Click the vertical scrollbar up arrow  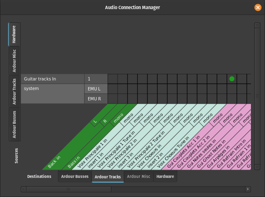point(257,25)
